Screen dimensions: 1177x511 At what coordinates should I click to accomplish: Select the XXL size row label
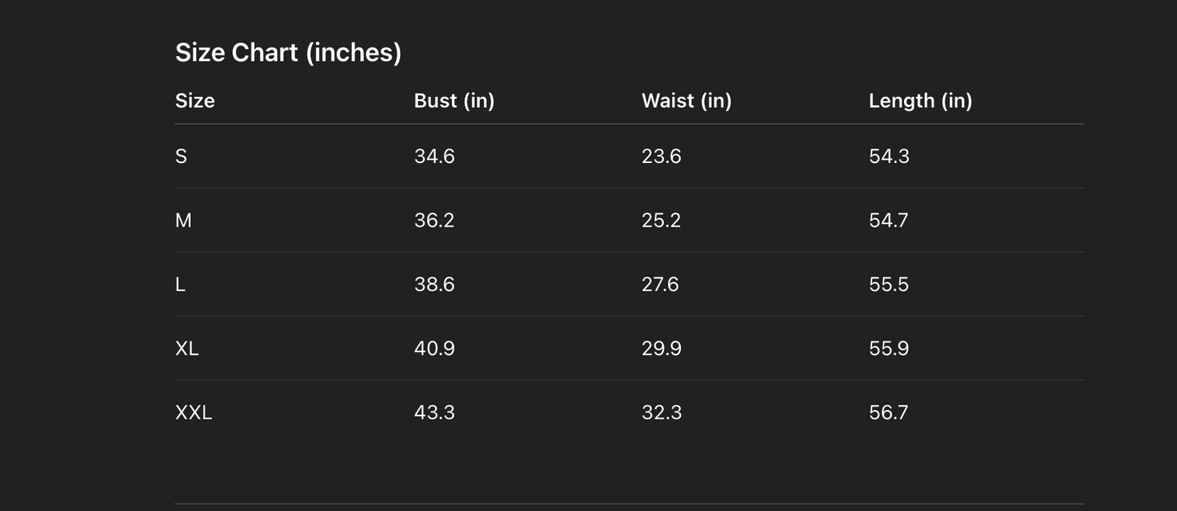[x=193, y=412]
